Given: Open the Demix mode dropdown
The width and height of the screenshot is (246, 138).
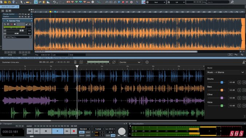Looking at the screenshot, I should coord(130,62).
